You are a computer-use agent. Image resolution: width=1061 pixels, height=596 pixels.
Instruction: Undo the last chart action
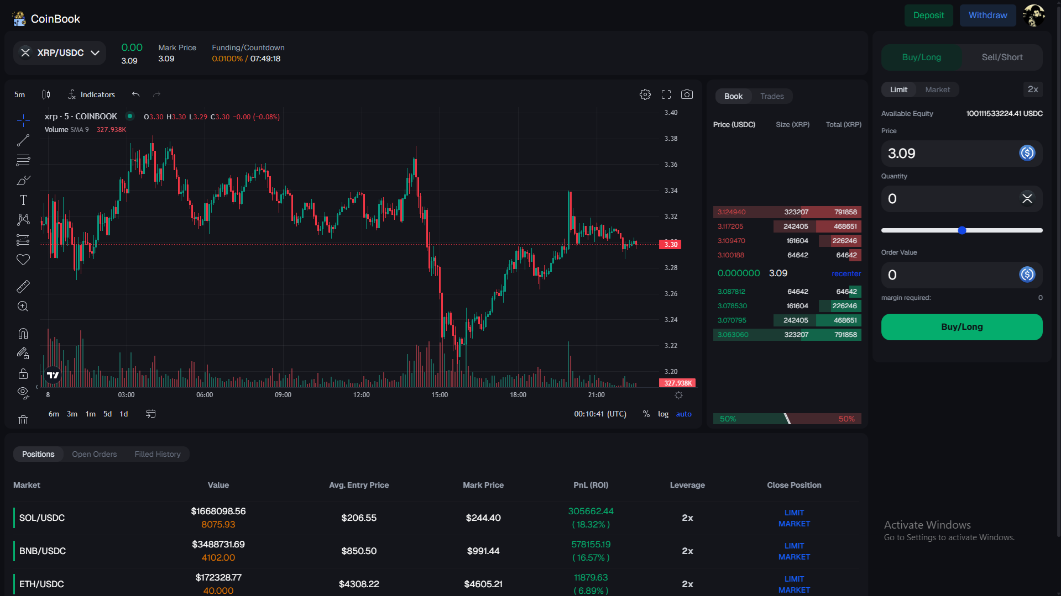pyautogui.click(x=135, y=94)
